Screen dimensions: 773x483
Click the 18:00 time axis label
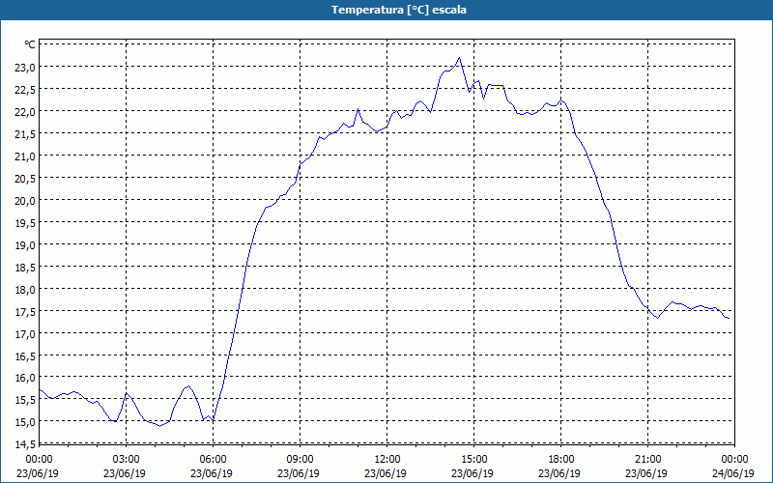[561, 460]
